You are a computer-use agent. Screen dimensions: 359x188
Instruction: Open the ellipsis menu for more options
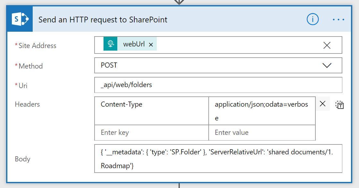coord(338,19)
